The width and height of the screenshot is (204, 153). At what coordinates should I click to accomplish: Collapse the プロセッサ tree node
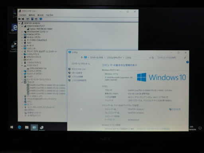(x=22, y=82)
